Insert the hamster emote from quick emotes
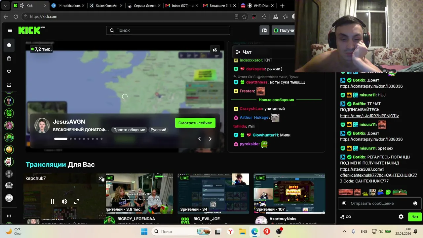 click(373, 192)
